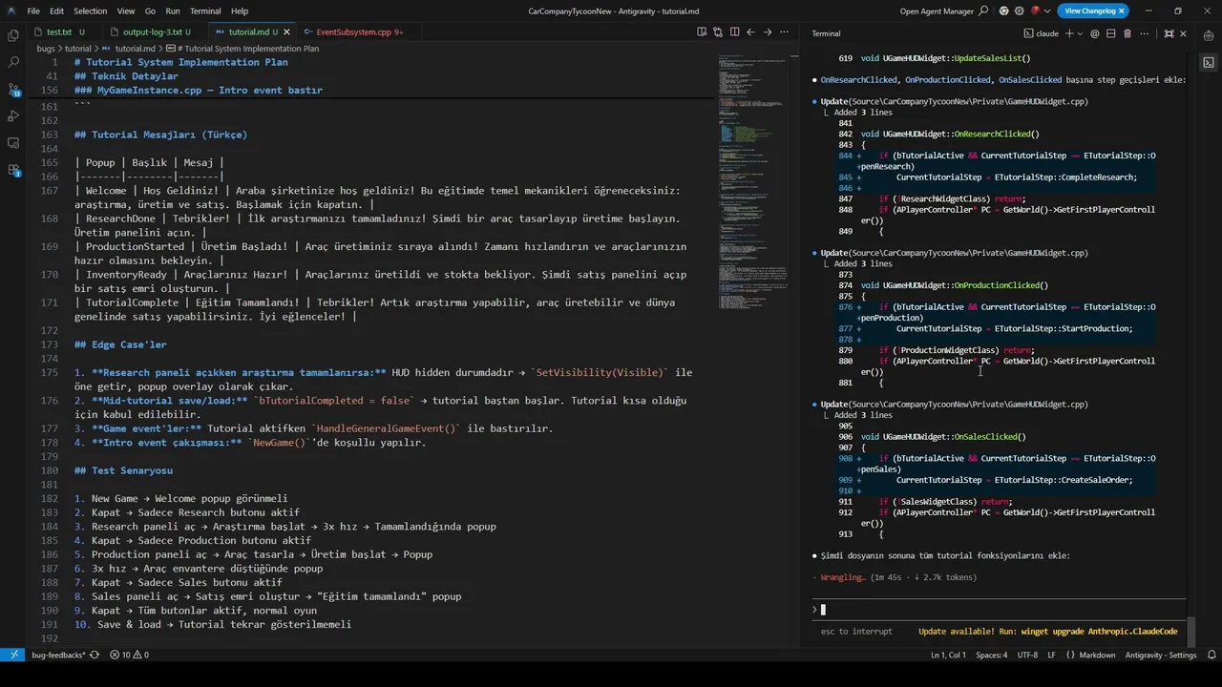This screenshot has width=1222, height=687.
Task: Open the Extensions view with badge
Action: coord(13,170)
